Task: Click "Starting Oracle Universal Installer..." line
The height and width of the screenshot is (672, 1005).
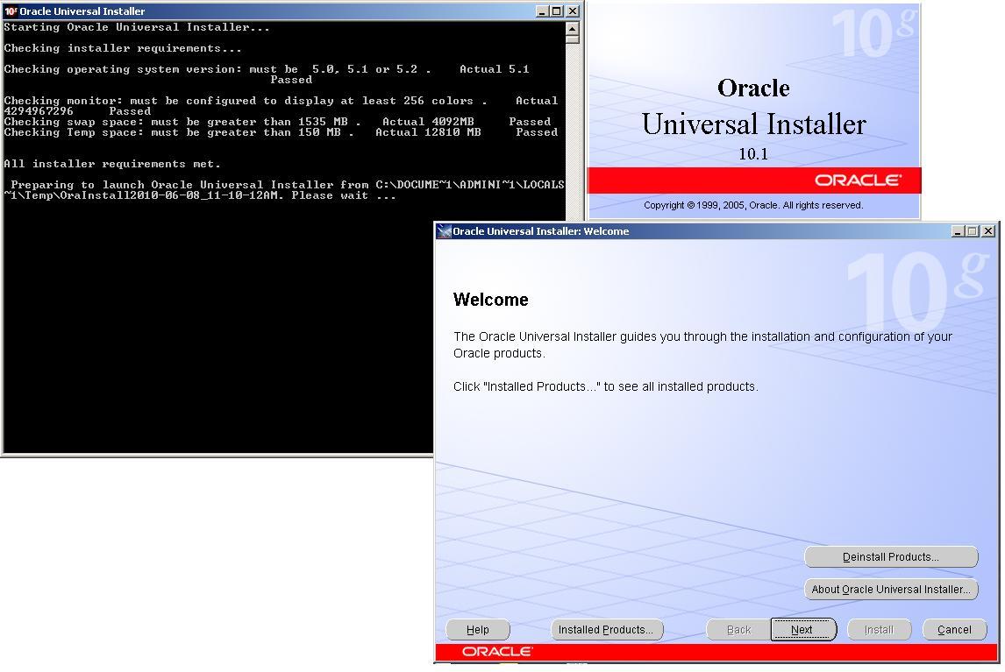Action: 137,27
